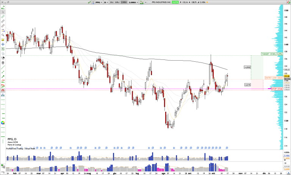Open the PPG ticker dropdown
291x175 pixels.
pyautogui.click(x=99, y=2)
